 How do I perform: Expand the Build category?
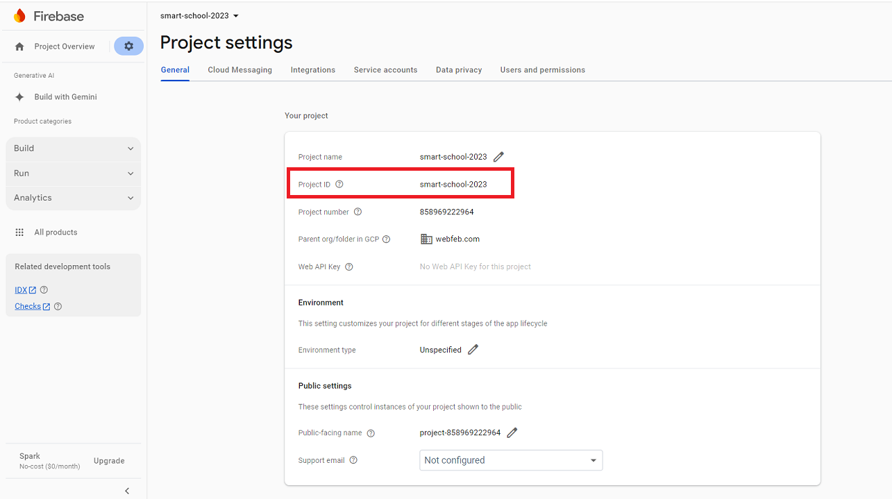pyautogui.click(x=73, y=149)
